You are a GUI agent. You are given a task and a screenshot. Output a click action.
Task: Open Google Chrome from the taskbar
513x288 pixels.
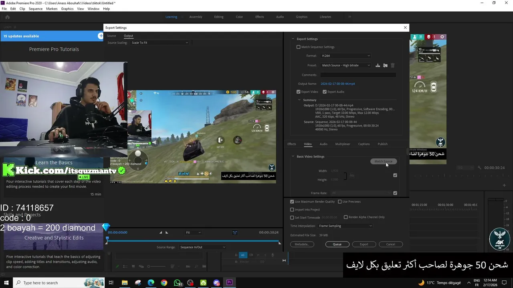[x=164, y=283]
